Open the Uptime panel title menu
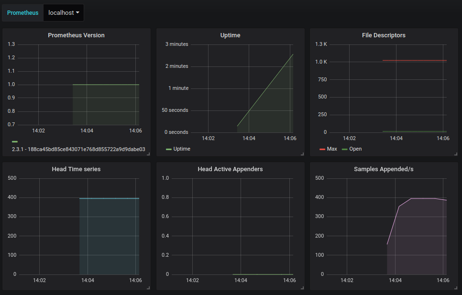The image size is (462, 295). point(230,35)
